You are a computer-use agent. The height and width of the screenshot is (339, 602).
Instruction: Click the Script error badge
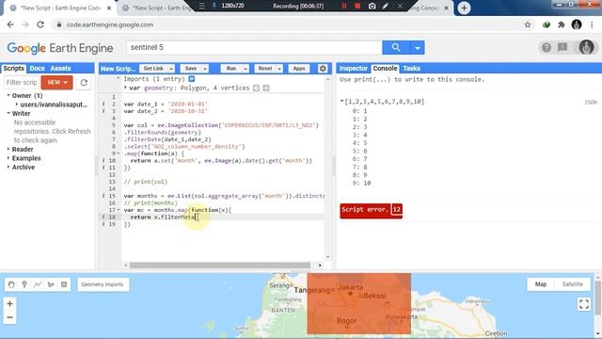coord(371,210)
